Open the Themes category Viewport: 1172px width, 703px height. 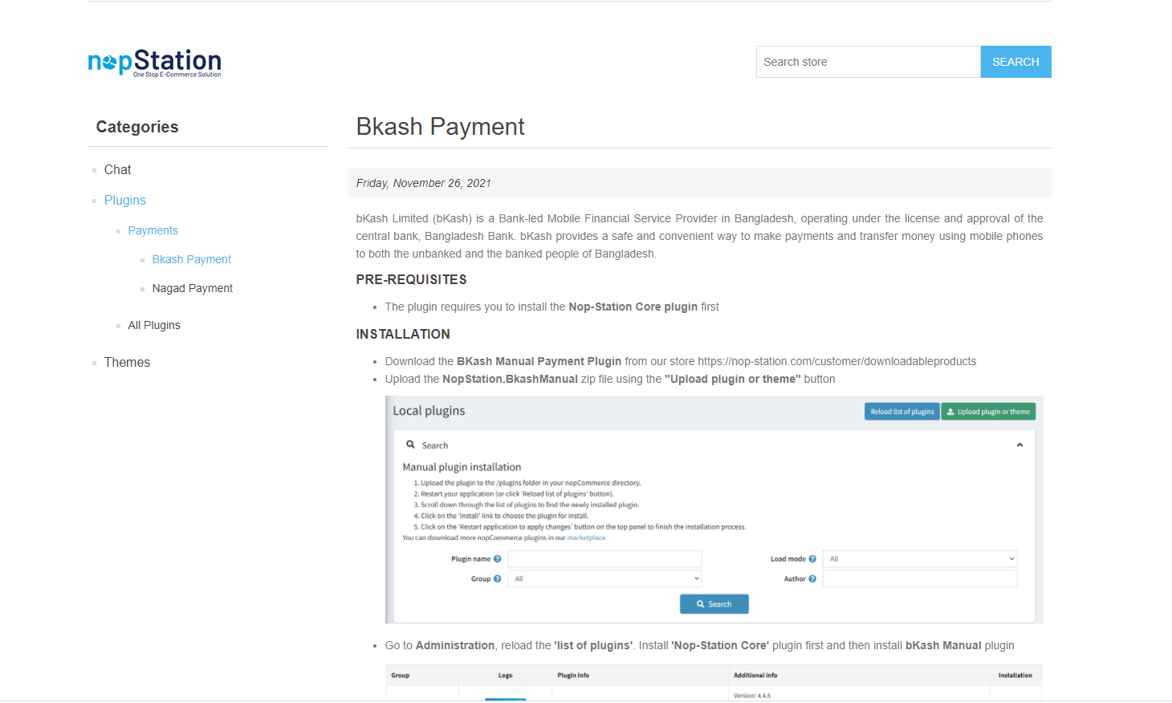coord(127,362)
